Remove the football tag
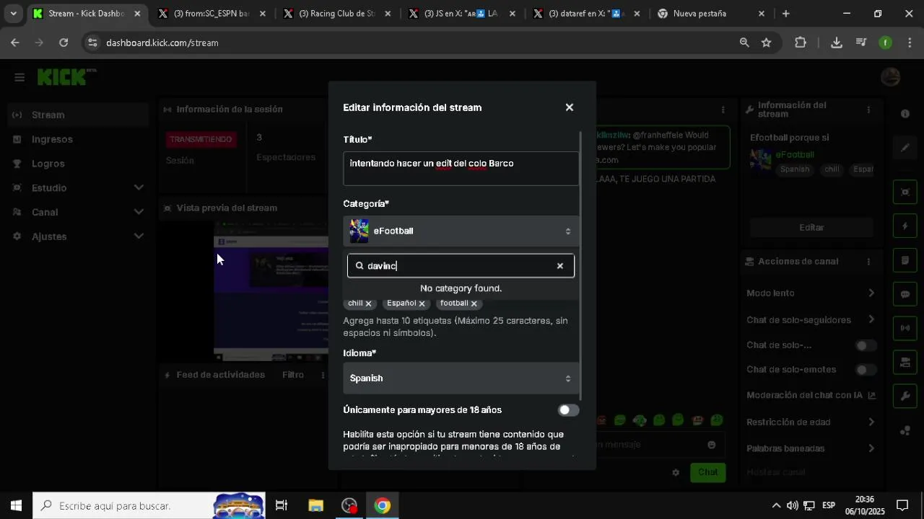Screen dimensions: 924x519 (x=474, y=303)
